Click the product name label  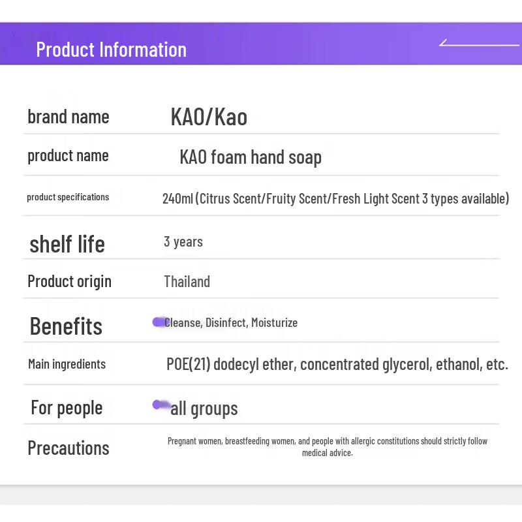pos(68,156)
